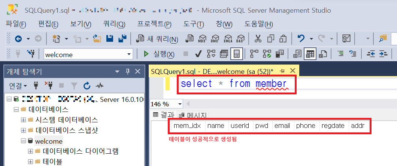Display the estimated execution plan

click(211, 53)
